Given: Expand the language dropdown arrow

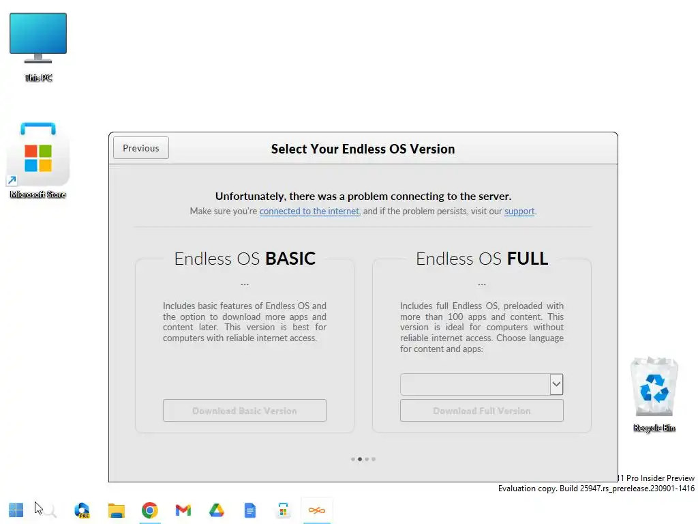Looking at the screenshot, I should pos(556,384).
